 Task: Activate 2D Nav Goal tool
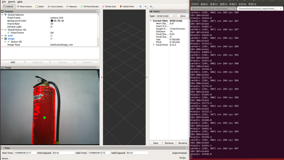109,6
